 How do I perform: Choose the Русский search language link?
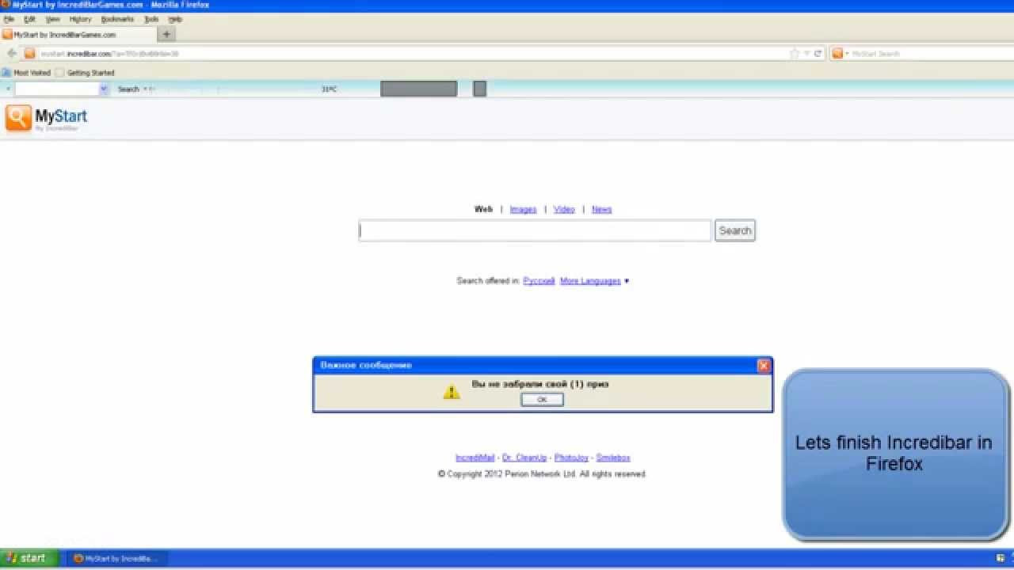(539, 281)
